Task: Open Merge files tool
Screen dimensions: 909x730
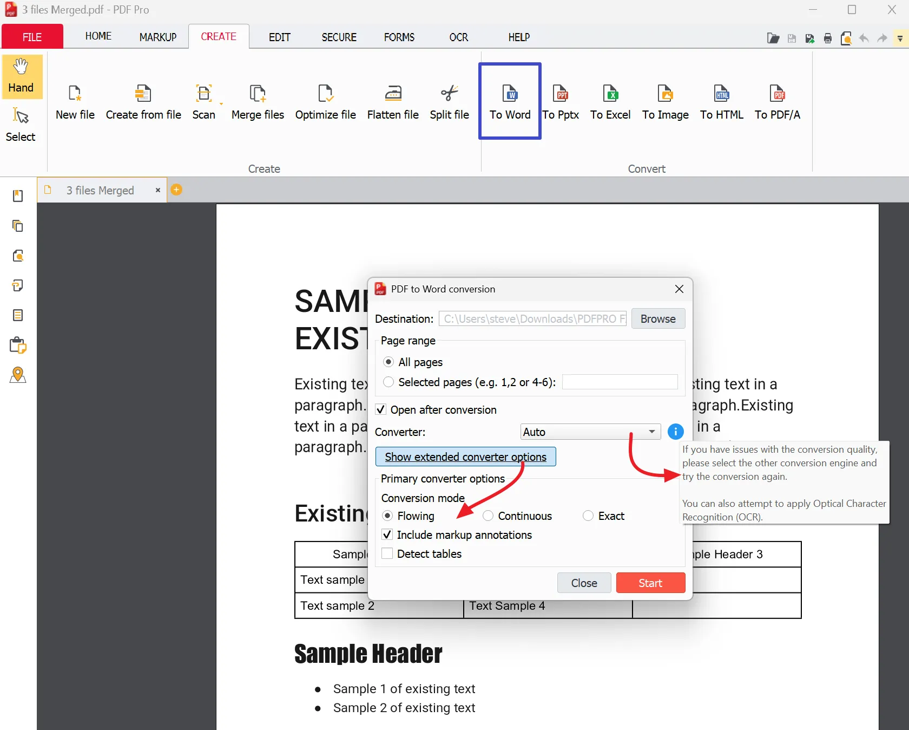Action: pyautogui.click(x=258, y=102)
